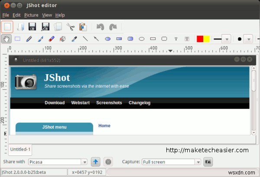Open the Picture menu

click(31, 15)
